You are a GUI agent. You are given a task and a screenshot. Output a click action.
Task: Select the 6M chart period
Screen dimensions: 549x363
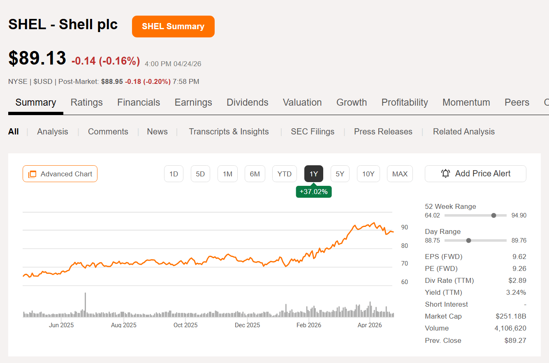[255, 174]
